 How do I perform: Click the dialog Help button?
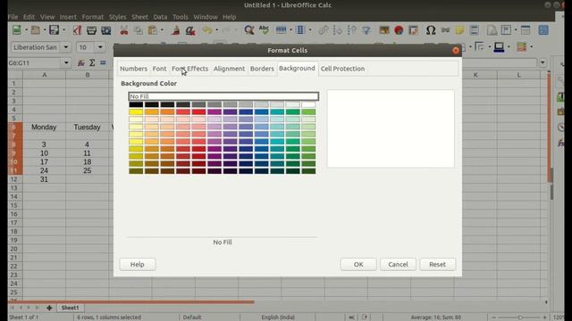(x=138, y=265)
